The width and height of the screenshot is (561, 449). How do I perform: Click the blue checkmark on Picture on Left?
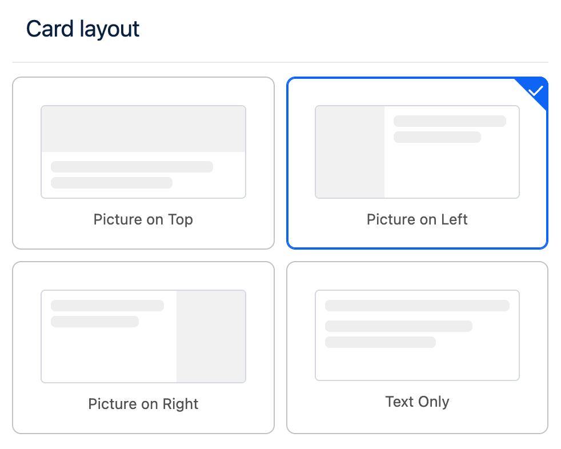536,89
